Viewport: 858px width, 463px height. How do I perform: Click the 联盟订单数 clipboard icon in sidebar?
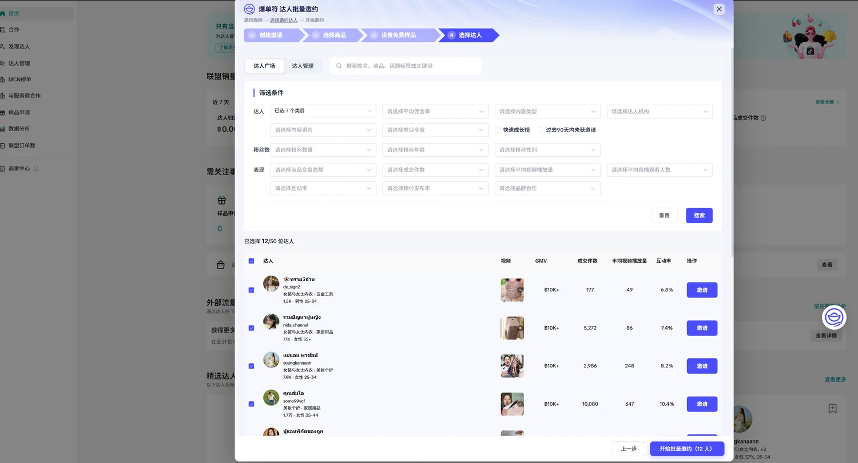(3, 145)
